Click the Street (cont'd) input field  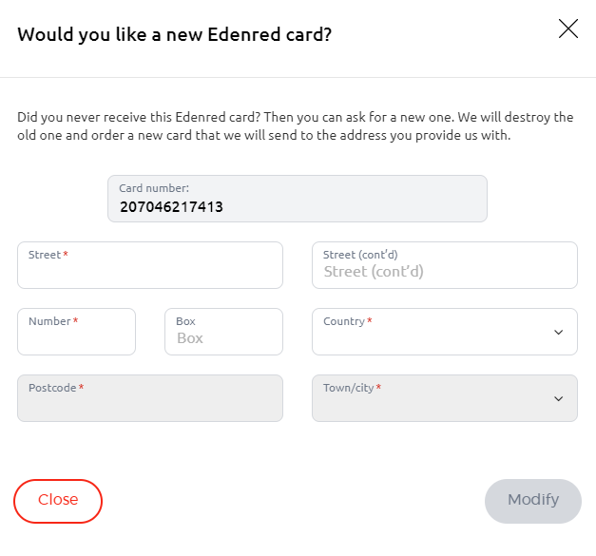coord(444,272)
